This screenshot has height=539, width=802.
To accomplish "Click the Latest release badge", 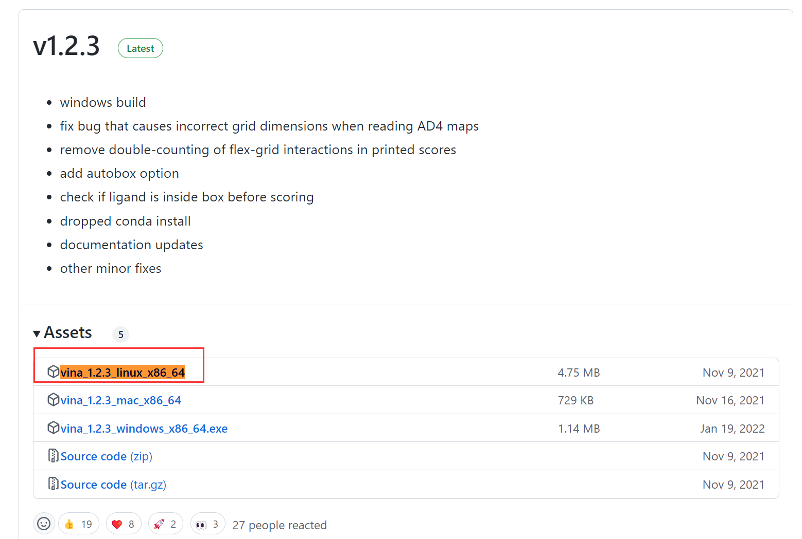I will (x=141, y=48).
